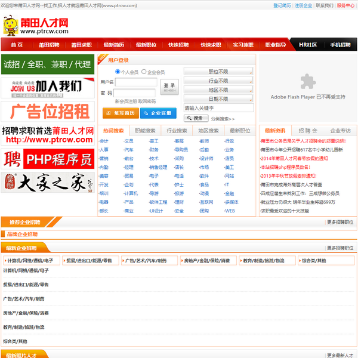The image size is (358, 358).
Task: Click the blue 企业注册 button
Action: [x=158, y=113]
